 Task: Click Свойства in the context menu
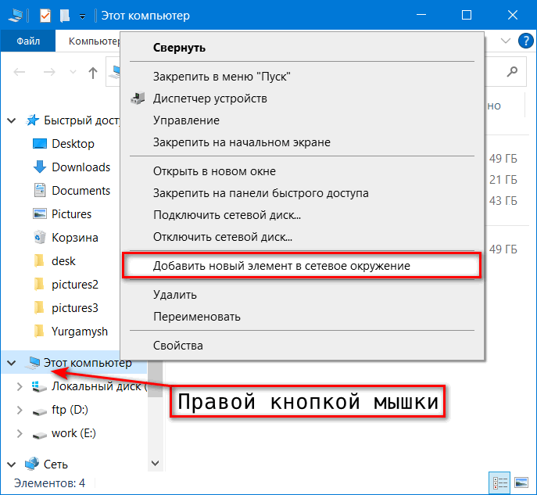tap(178, 346)
